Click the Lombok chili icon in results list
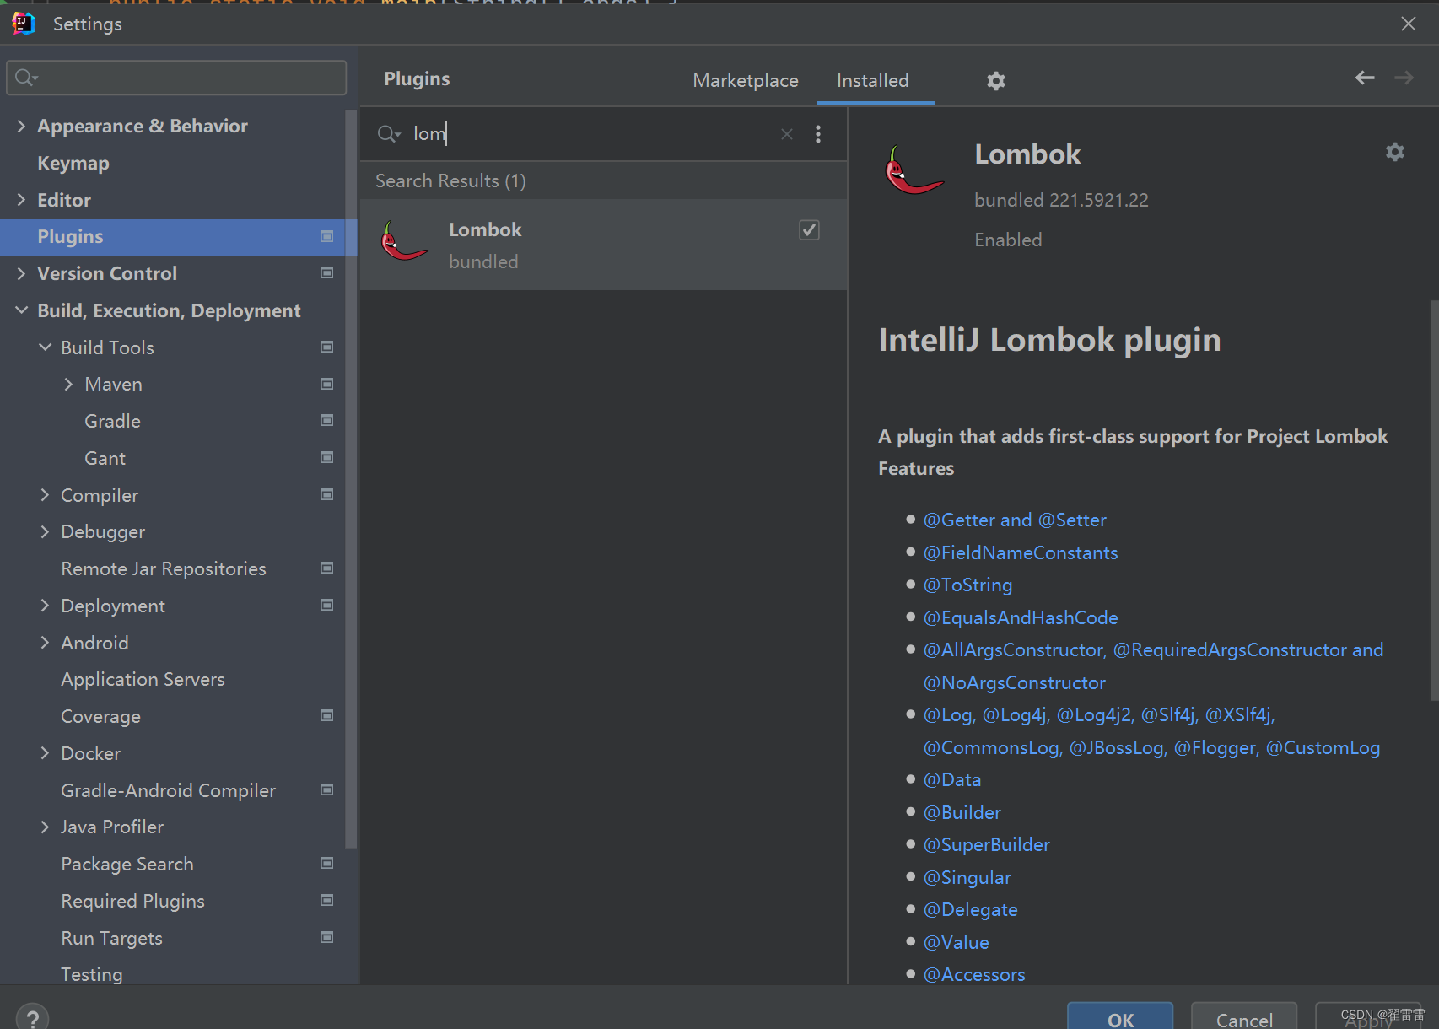Viewport: 1439px width, 1029px height. pyautogui.click(x=404, y=242)
